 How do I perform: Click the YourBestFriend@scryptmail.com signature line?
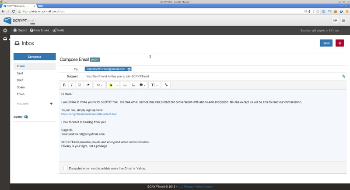click(x=83, y=134)
